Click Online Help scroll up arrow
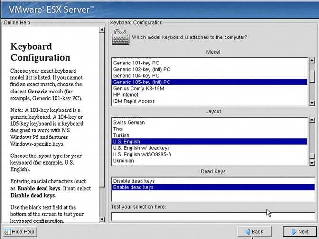 point(102,30)
